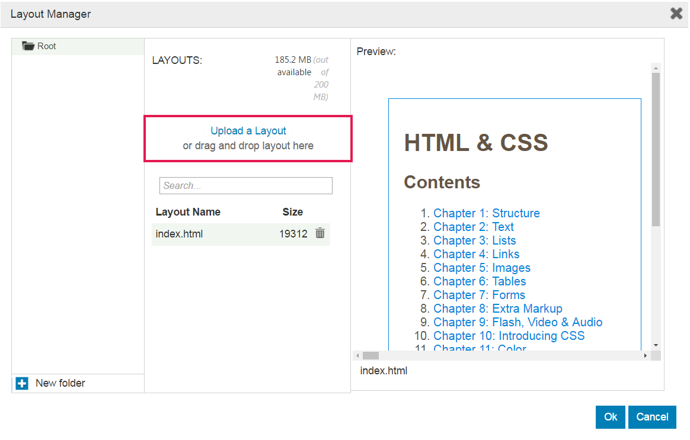Image resolution: width=690 pixels, height=440 pixels.
Task: Open Chapter 9: Flash, Video & Audio link
Action: pyautogui.click(x=518, y=322)
